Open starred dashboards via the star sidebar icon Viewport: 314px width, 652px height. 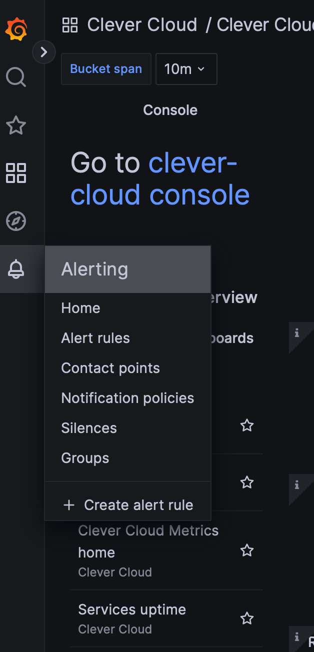16,125
